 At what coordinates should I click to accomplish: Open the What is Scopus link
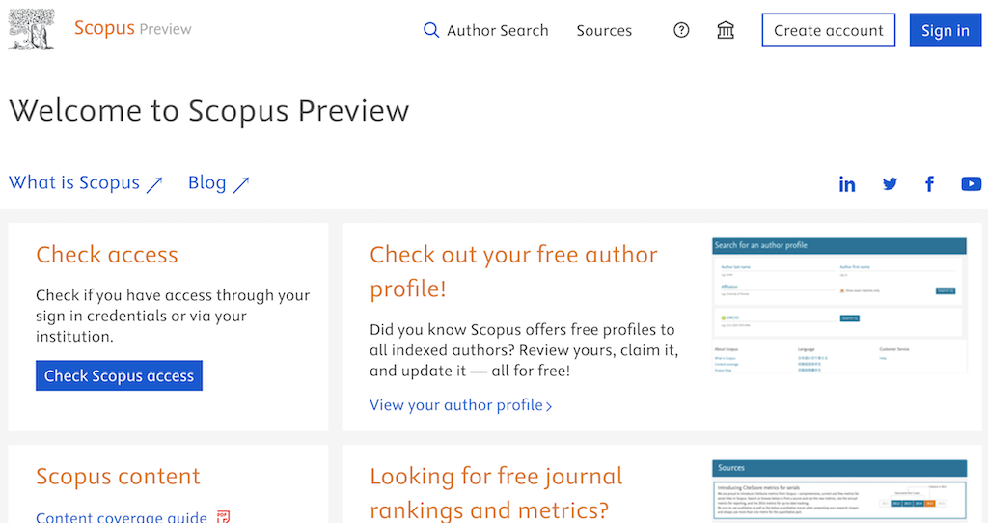75,182
